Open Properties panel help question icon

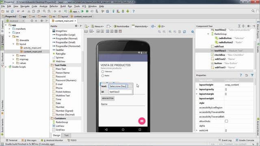[x=241, y=75]
